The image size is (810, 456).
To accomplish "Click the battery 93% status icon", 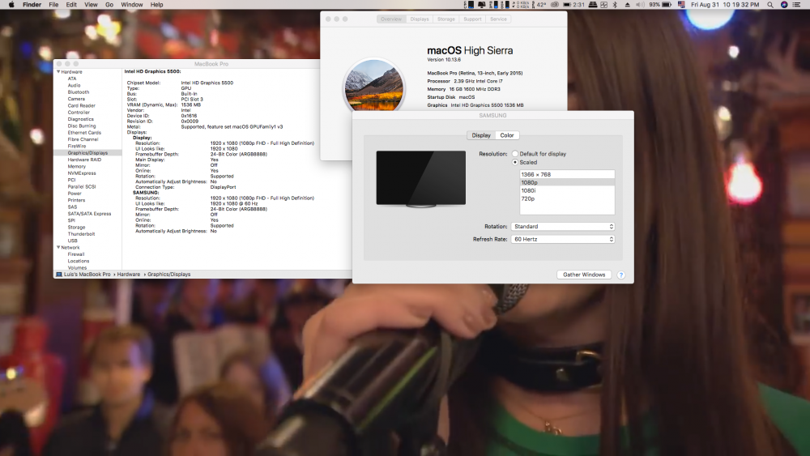I will pos(660,5).
